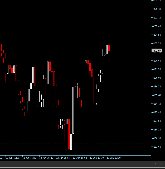Viewport: 165px width, 169px height.
Task: Click the right scroll arrow of the chart scrollbar
Action: pos(161,164)
